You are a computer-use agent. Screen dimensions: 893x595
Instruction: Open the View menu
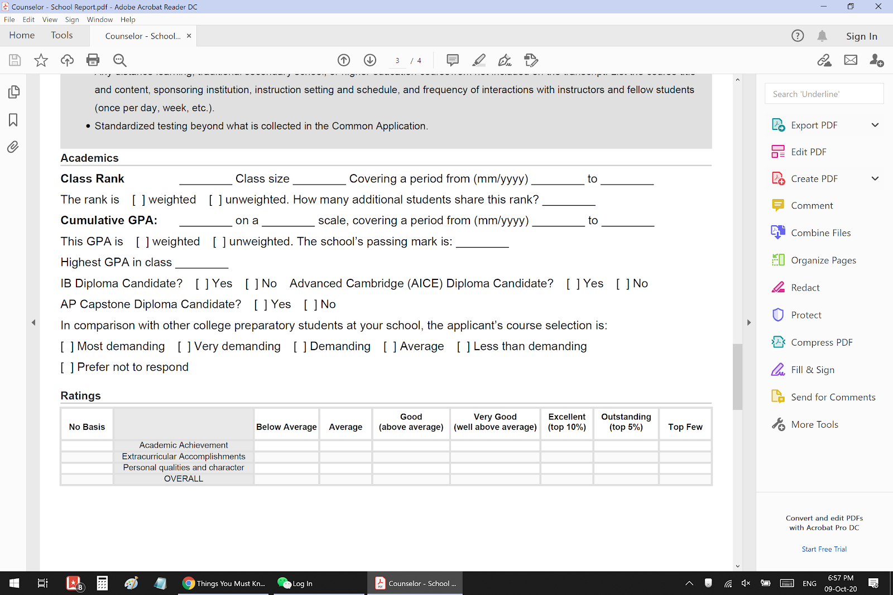50,20
